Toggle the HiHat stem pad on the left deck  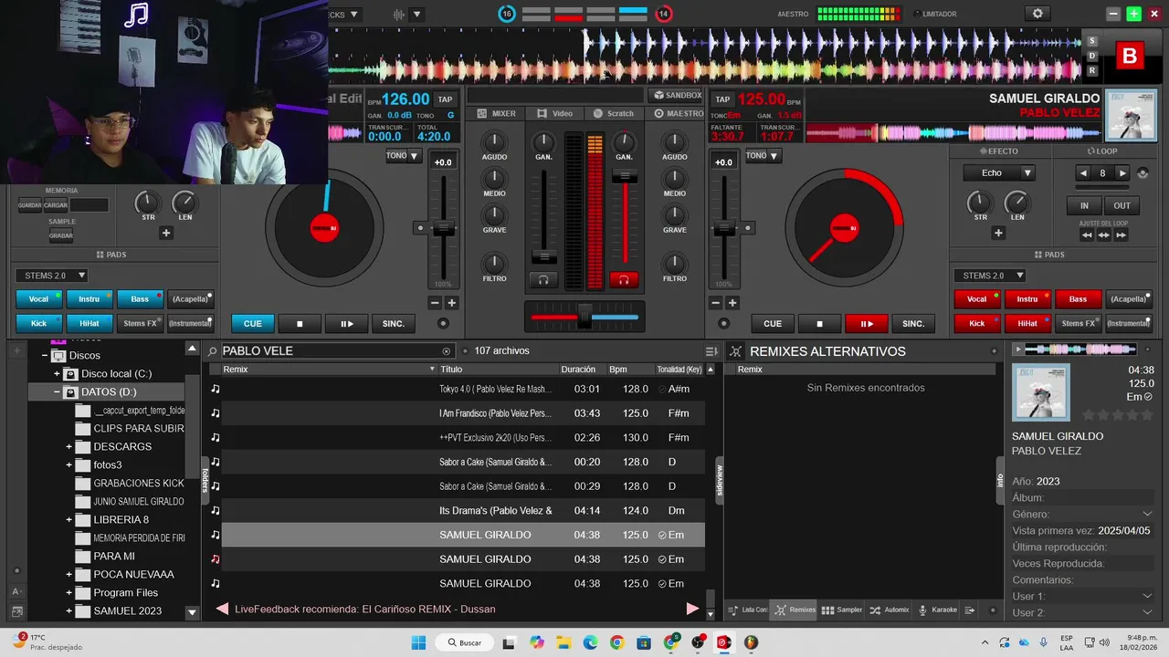pos(89,323)
